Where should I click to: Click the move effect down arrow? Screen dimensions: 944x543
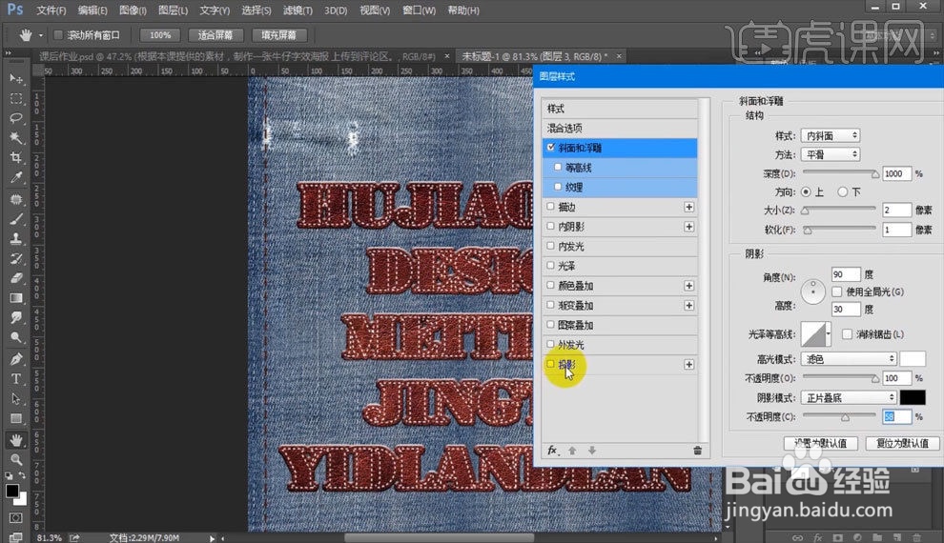click(x=592, y=451)
